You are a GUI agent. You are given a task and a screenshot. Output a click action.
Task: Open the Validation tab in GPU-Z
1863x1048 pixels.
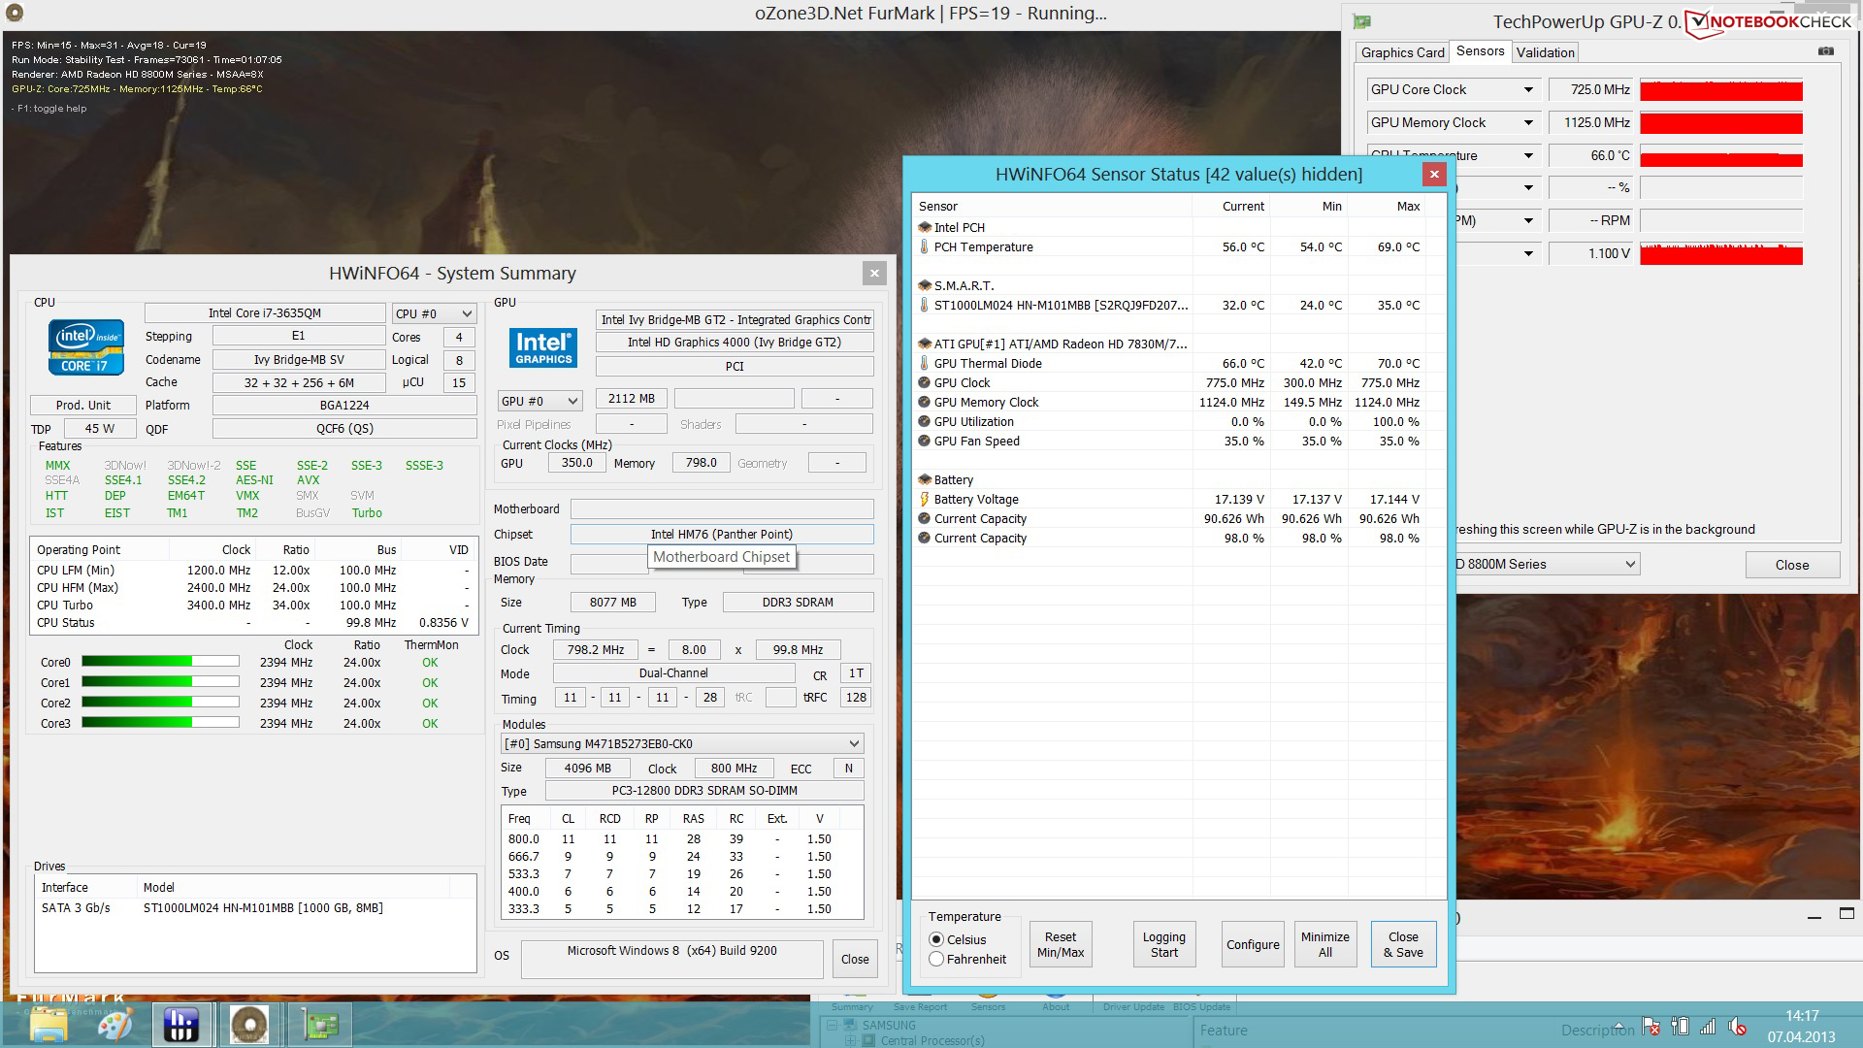pyautogui.click(x=1545, y=52)
